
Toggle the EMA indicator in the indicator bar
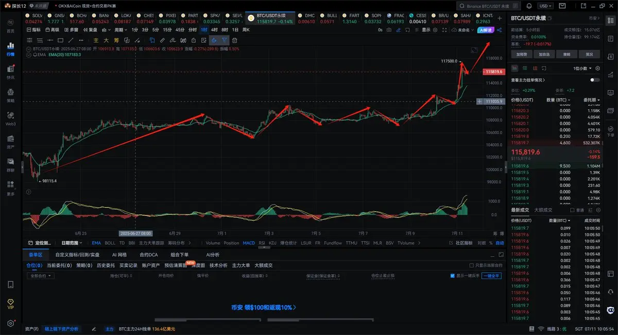(x=96, y=243)
